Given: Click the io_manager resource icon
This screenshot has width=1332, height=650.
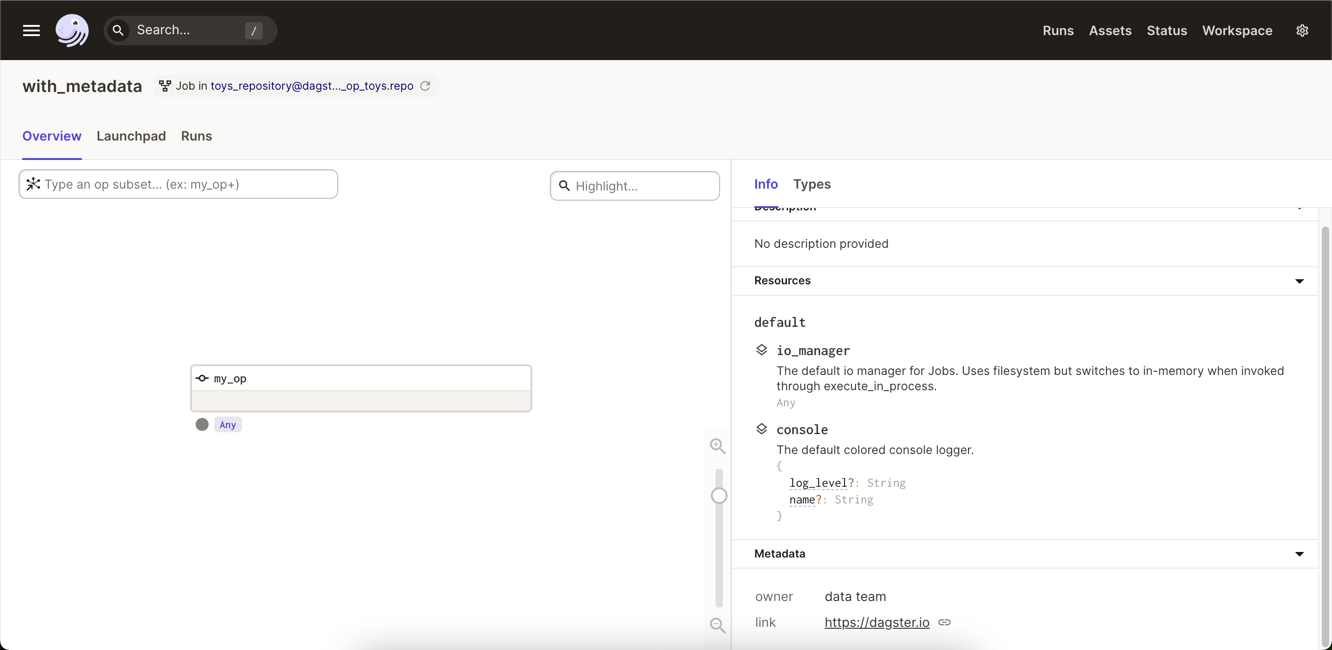Looking at the screenshot, I should click(x=761, y=350).
